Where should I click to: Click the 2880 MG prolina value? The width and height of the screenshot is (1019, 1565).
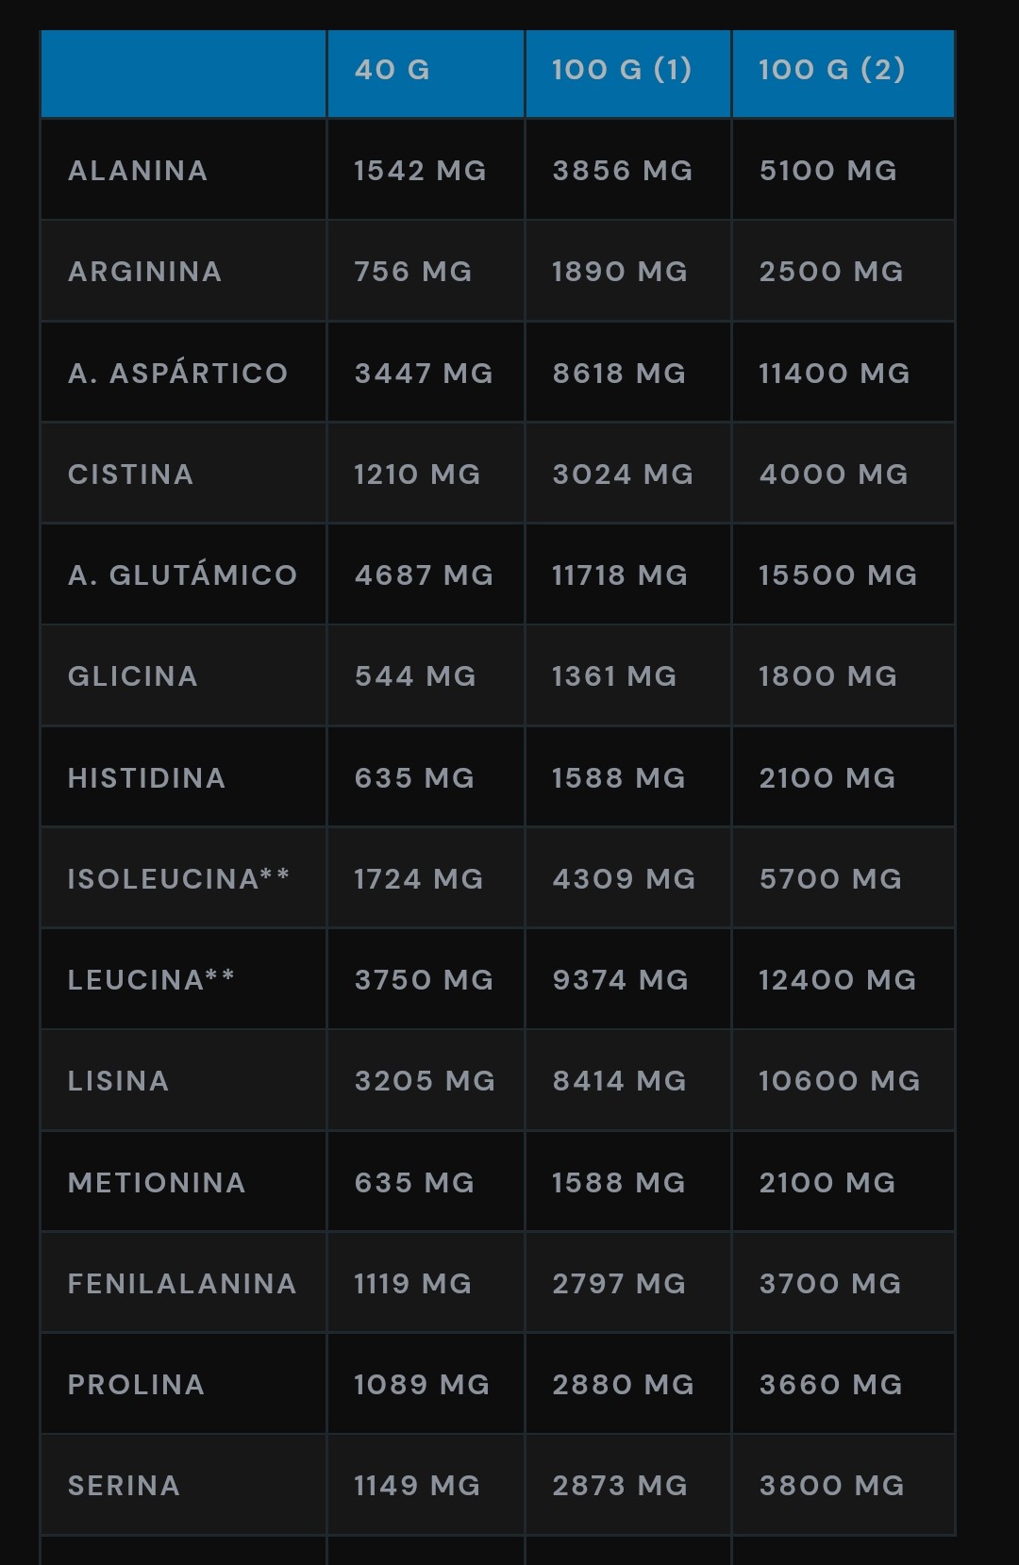[x=623, y=1385]
